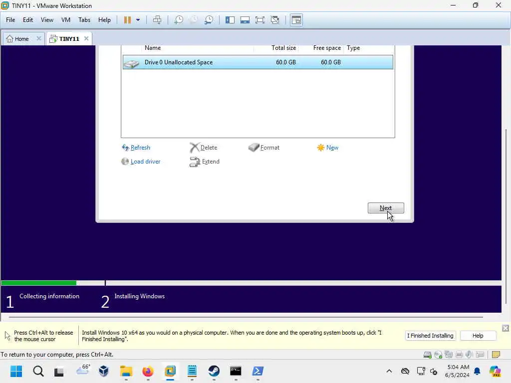Image resolution: width=511 pixels, height=383 pixels.
Task: Open the power options dropdown arrow
Action: 138,20
